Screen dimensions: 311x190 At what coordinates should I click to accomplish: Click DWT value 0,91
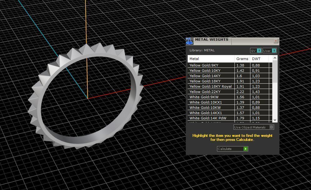(x=256, y=71)
